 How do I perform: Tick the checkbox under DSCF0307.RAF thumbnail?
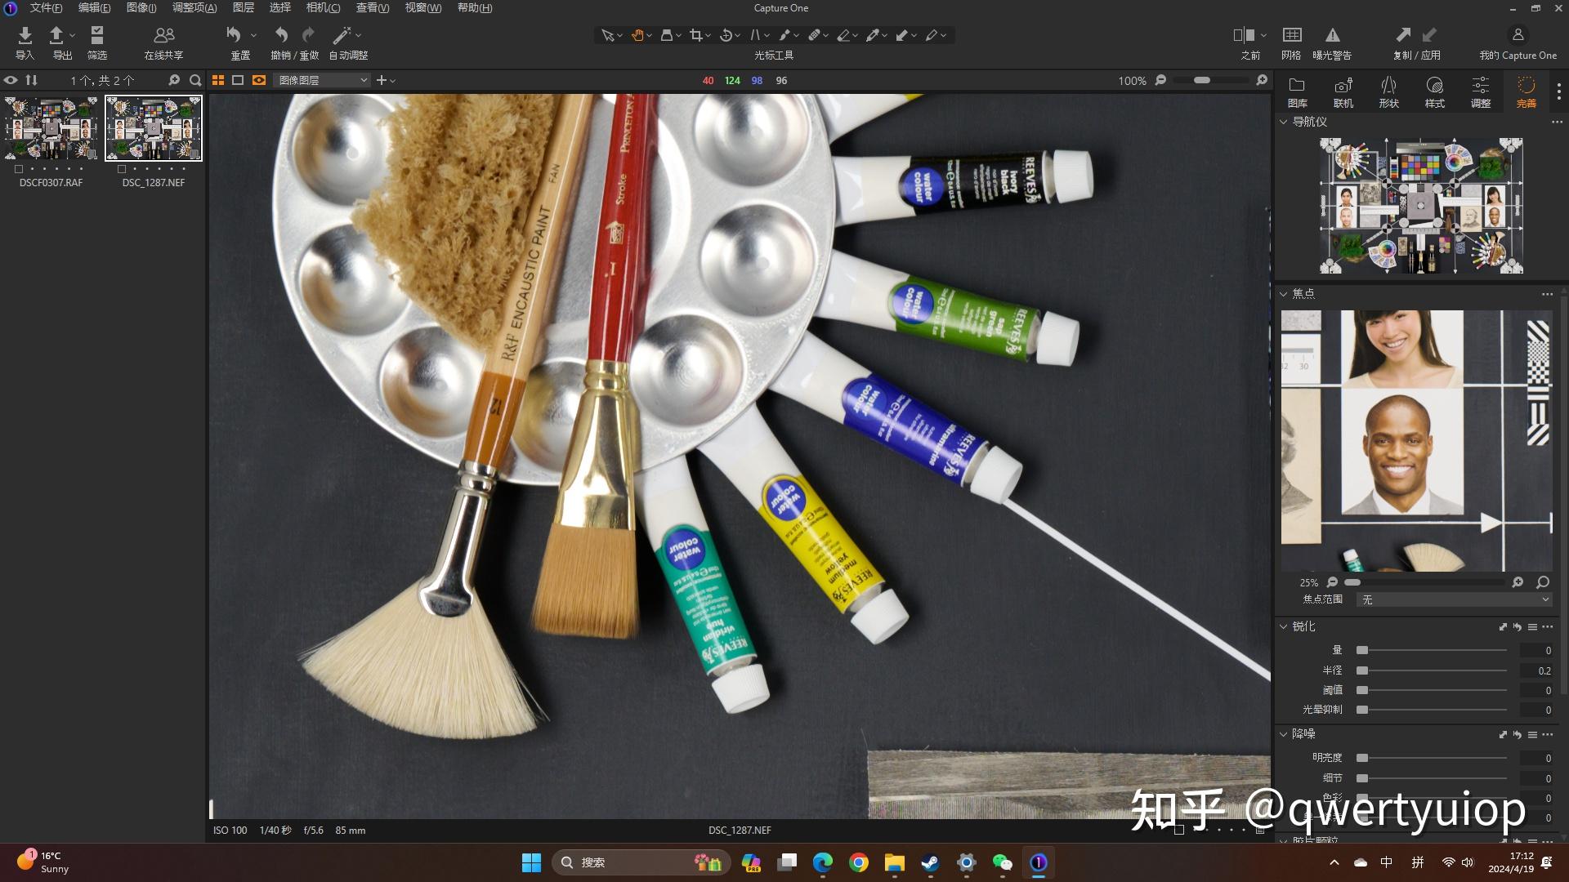19,169
